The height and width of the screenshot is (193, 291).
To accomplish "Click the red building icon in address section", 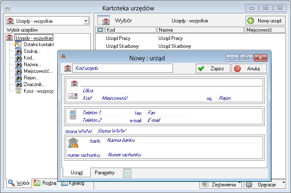I will pos(74,84).
